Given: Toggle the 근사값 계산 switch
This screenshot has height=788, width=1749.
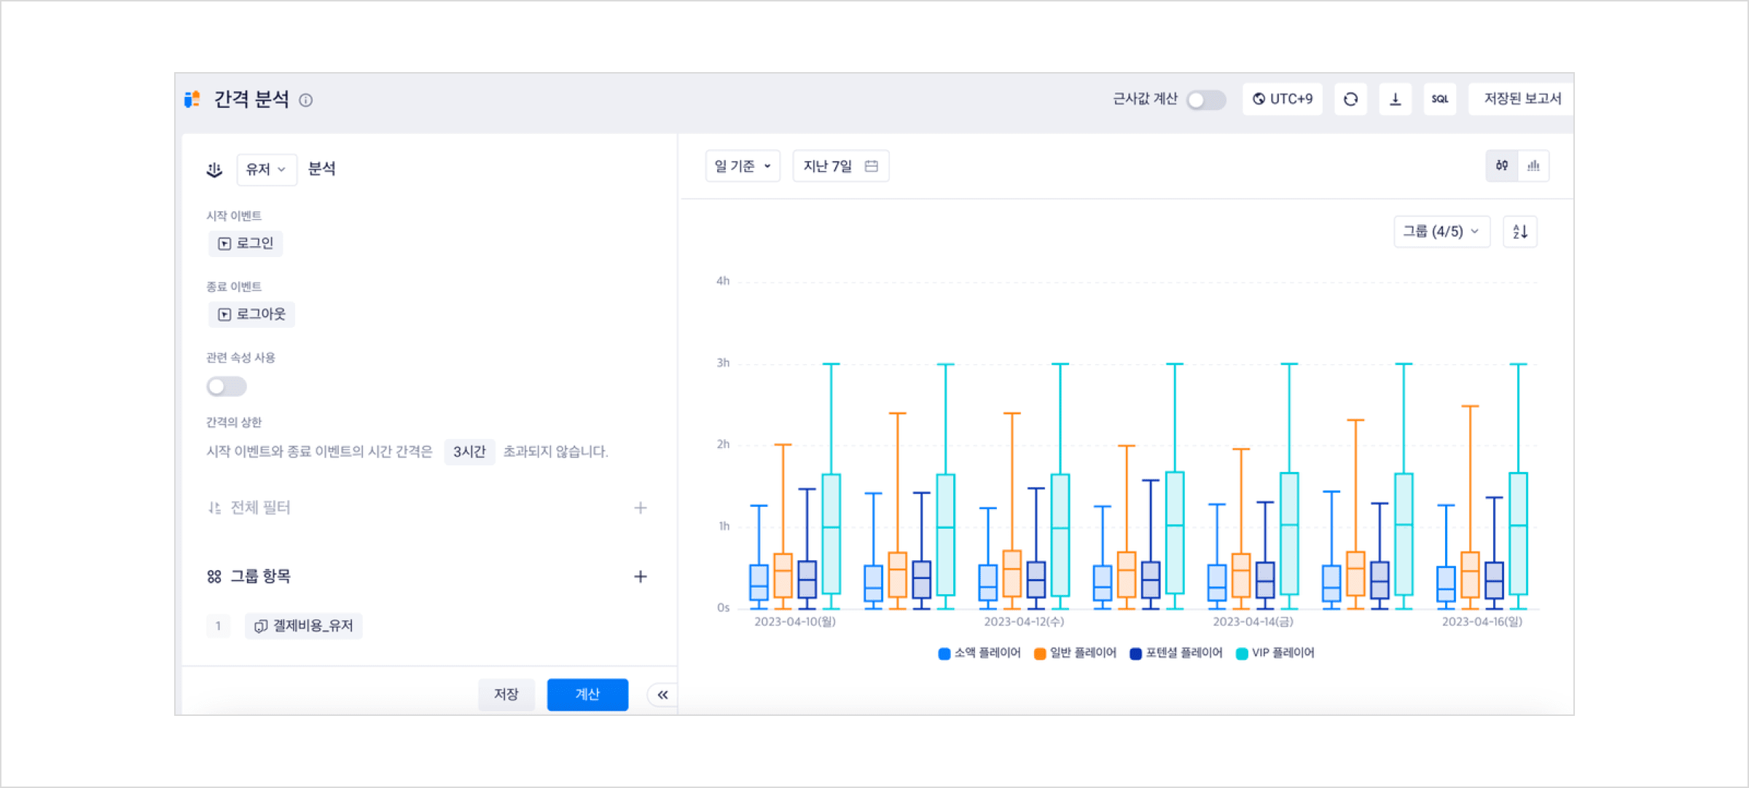Looking at the screenshot, I should coord(1206,100).
